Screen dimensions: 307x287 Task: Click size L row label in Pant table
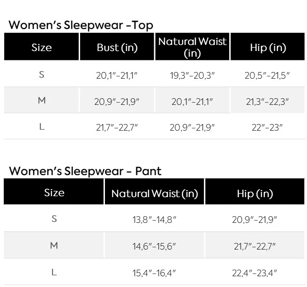coord(54,272)
